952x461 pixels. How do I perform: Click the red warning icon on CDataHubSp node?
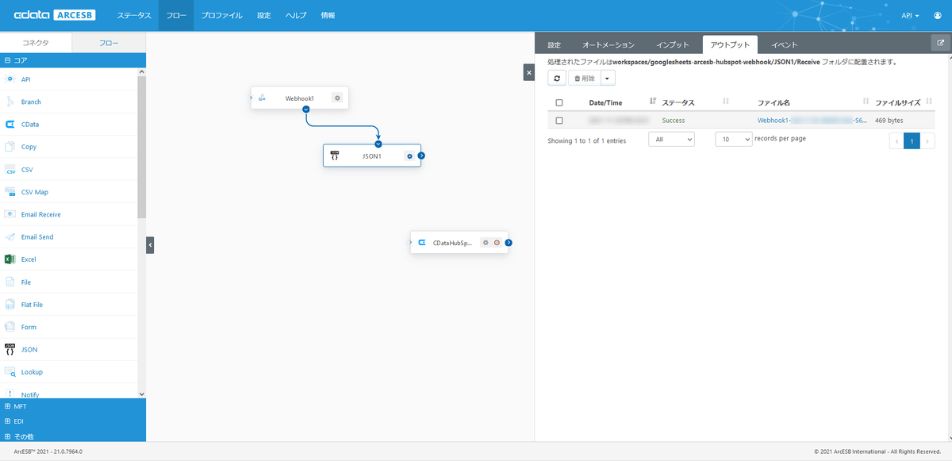(x=497, y=243)
